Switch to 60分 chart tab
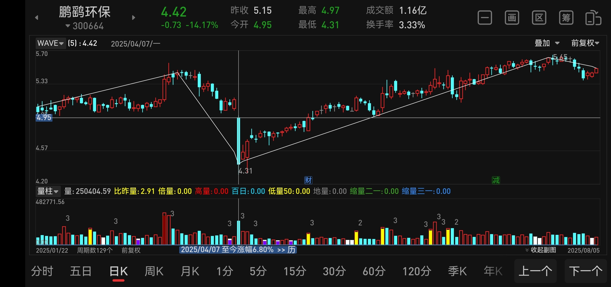The image size is (611, 287). pyautogui.click(x=374, y=271)
